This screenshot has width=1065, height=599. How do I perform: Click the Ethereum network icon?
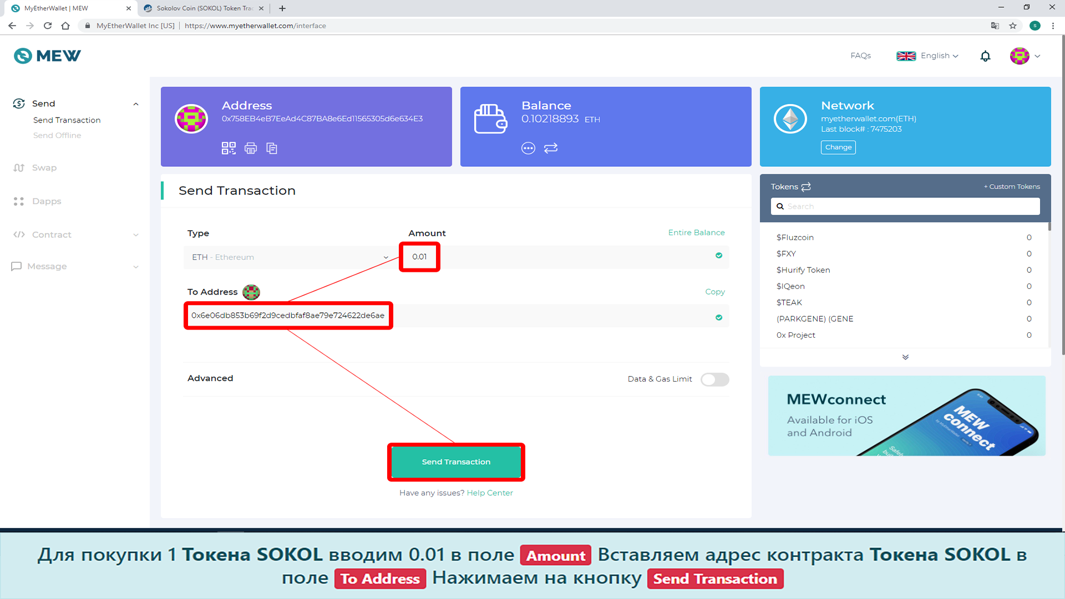pyautogui.click(x=790, y=118)
